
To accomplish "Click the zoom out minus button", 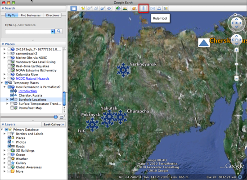I will [x=236, y=78].
